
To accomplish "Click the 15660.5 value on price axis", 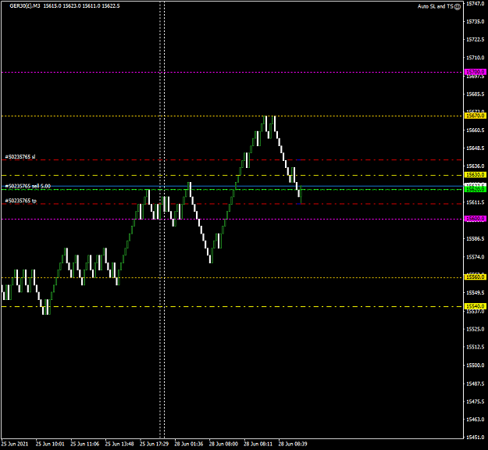I will pyautogui.click(x=475, y=130).
